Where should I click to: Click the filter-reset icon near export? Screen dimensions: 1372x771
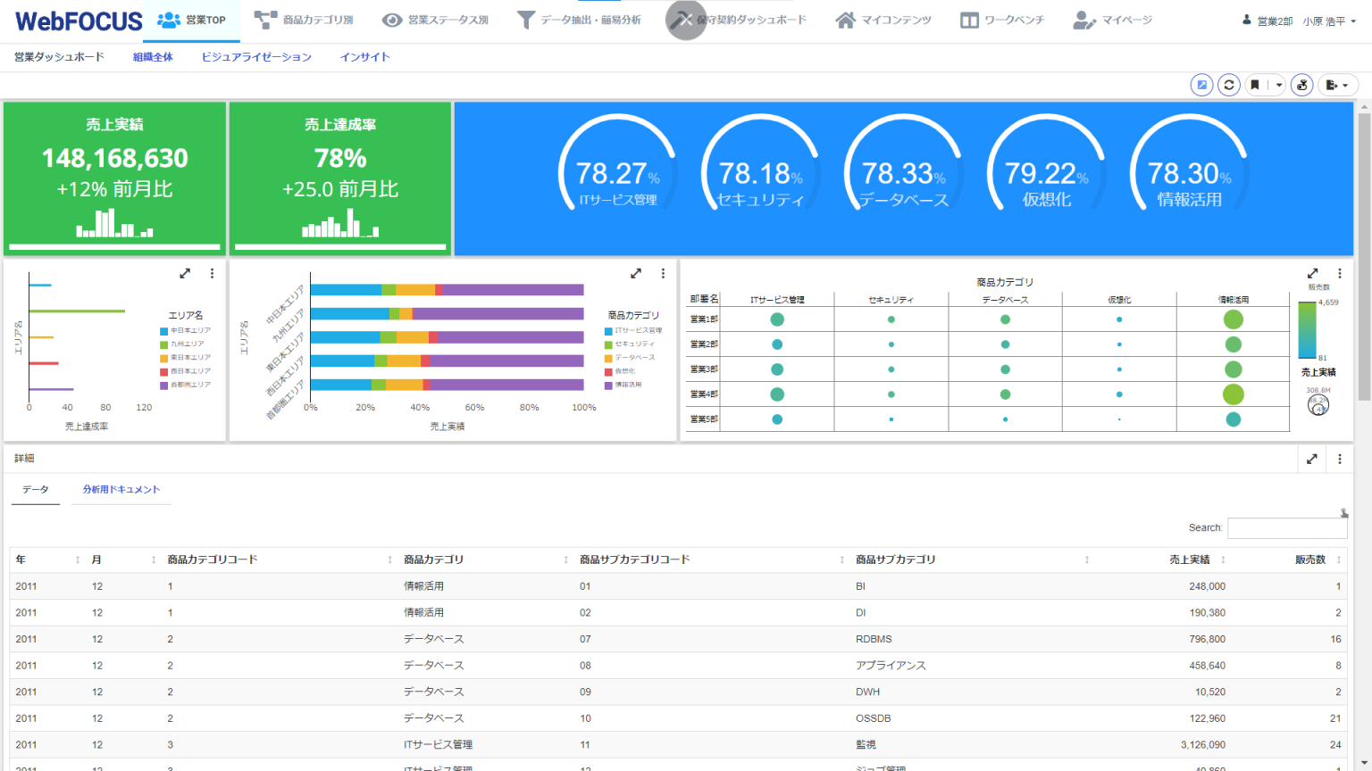coord(1301,85)
